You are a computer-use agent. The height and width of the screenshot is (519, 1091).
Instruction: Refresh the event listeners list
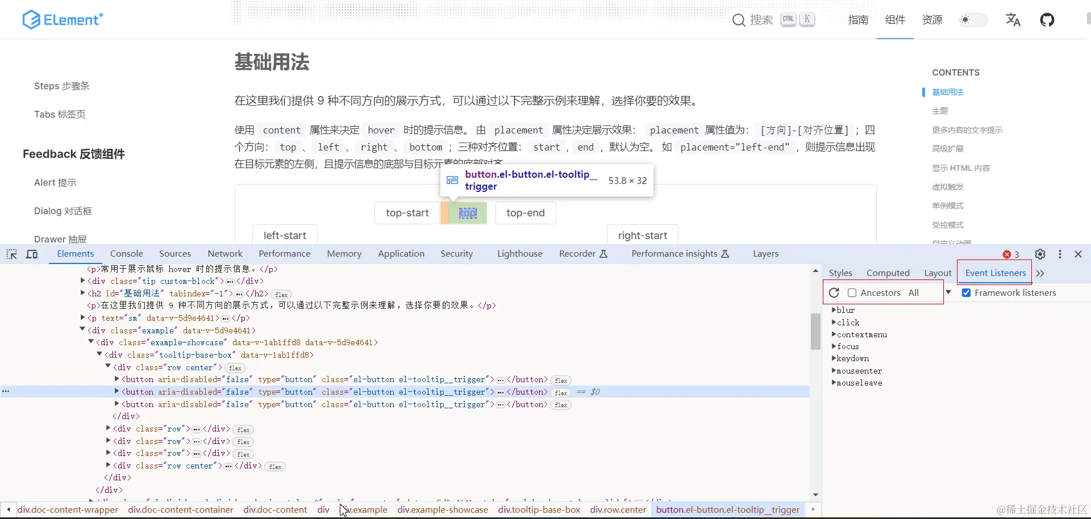[834, 292]
